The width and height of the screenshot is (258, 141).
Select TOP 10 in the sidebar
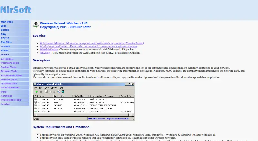[x=5, y=38]
